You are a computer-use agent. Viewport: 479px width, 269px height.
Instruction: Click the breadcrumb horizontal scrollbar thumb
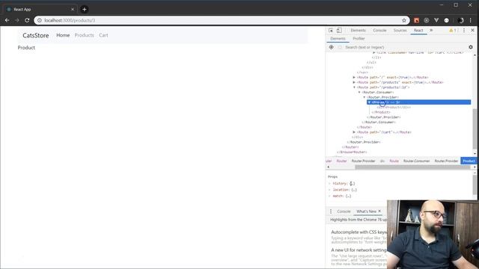(x=412, y=167)
